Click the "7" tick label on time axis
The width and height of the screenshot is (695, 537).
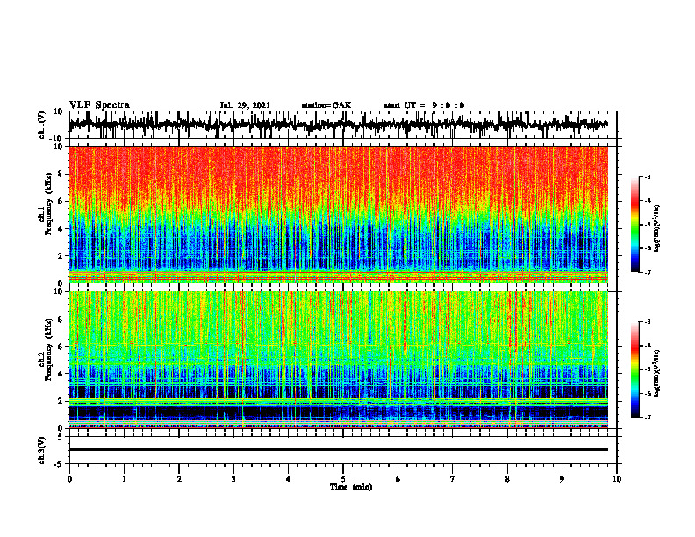tap(453, 479)
